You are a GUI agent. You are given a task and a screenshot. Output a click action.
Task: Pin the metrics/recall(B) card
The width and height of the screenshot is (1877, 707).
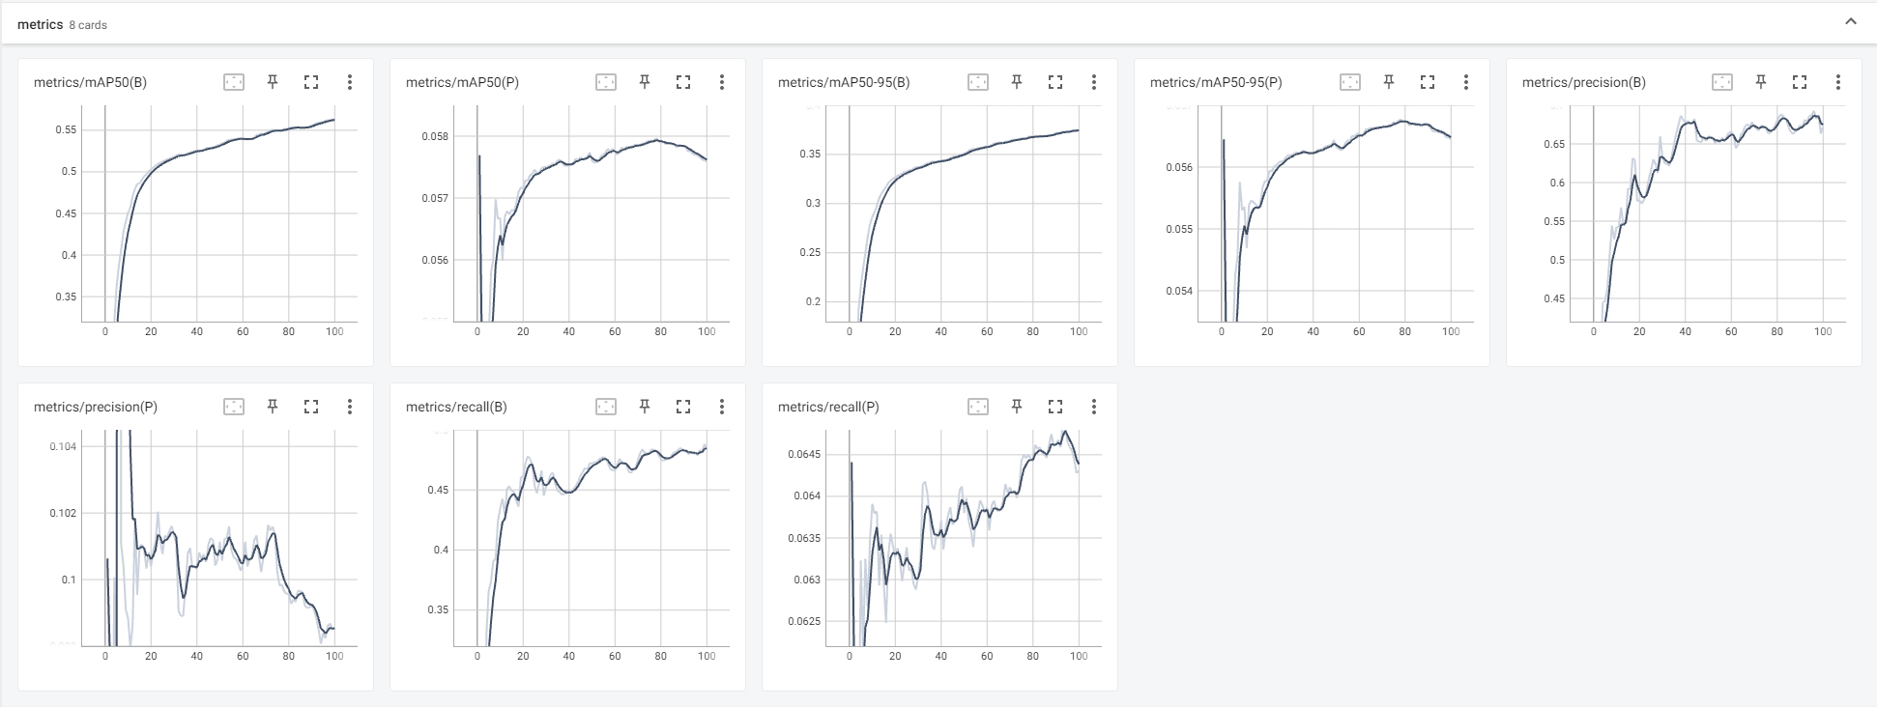pyautogui.click(x=644, y=407)
